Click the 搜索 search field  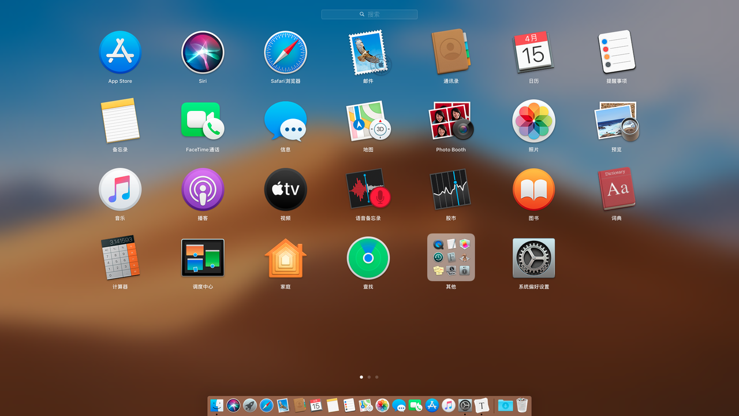369,14
